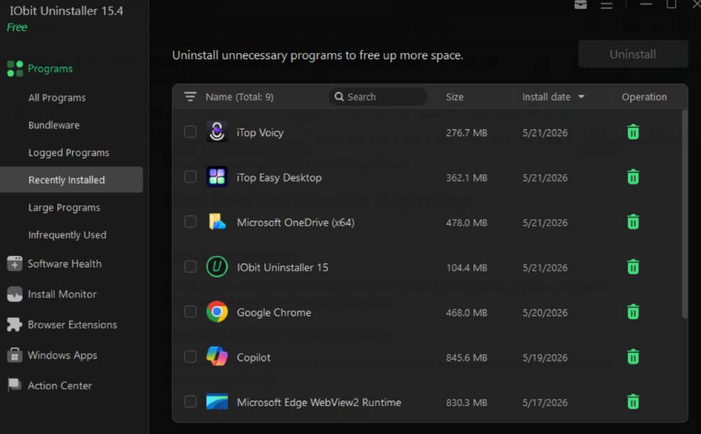
Task: Check the IObit Uninstaller 15 checkbox
Action: 190,267
